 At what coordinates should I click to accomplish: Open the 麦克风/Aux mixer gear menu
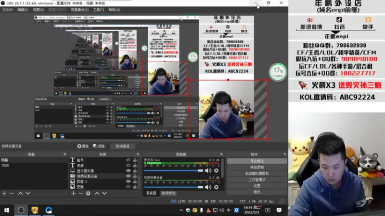pyautogui.click(x=216, y=171)
